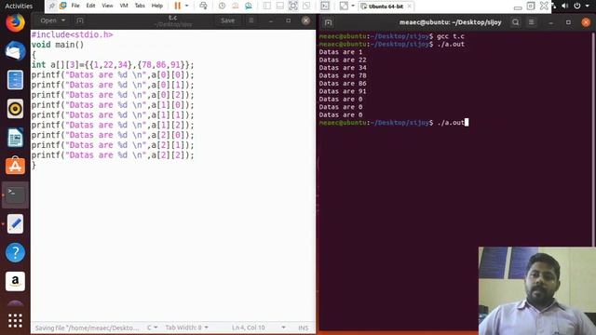
Task: Show Applications grid in the dock
Action: coord(15,320)
